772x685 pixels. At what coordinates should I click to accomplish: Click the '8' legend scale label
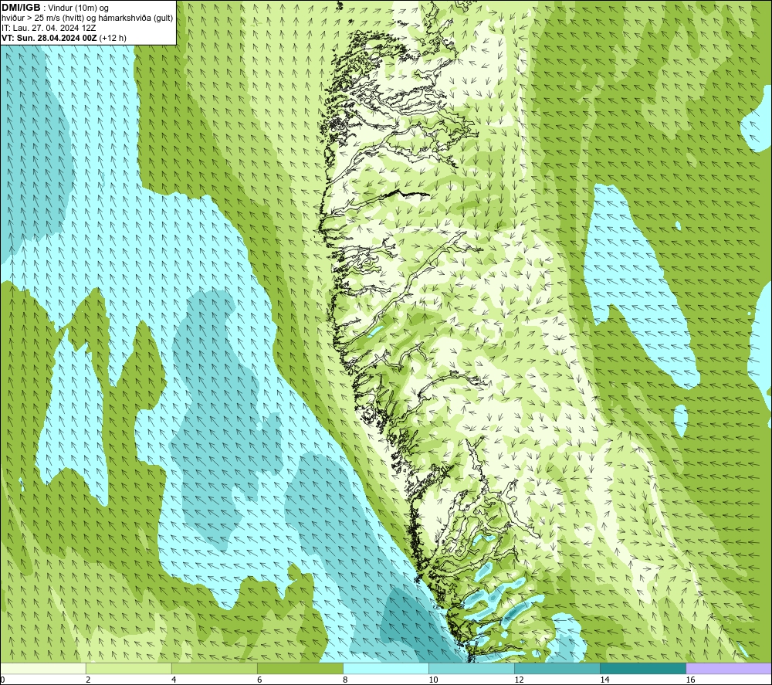tap(346, 680)
